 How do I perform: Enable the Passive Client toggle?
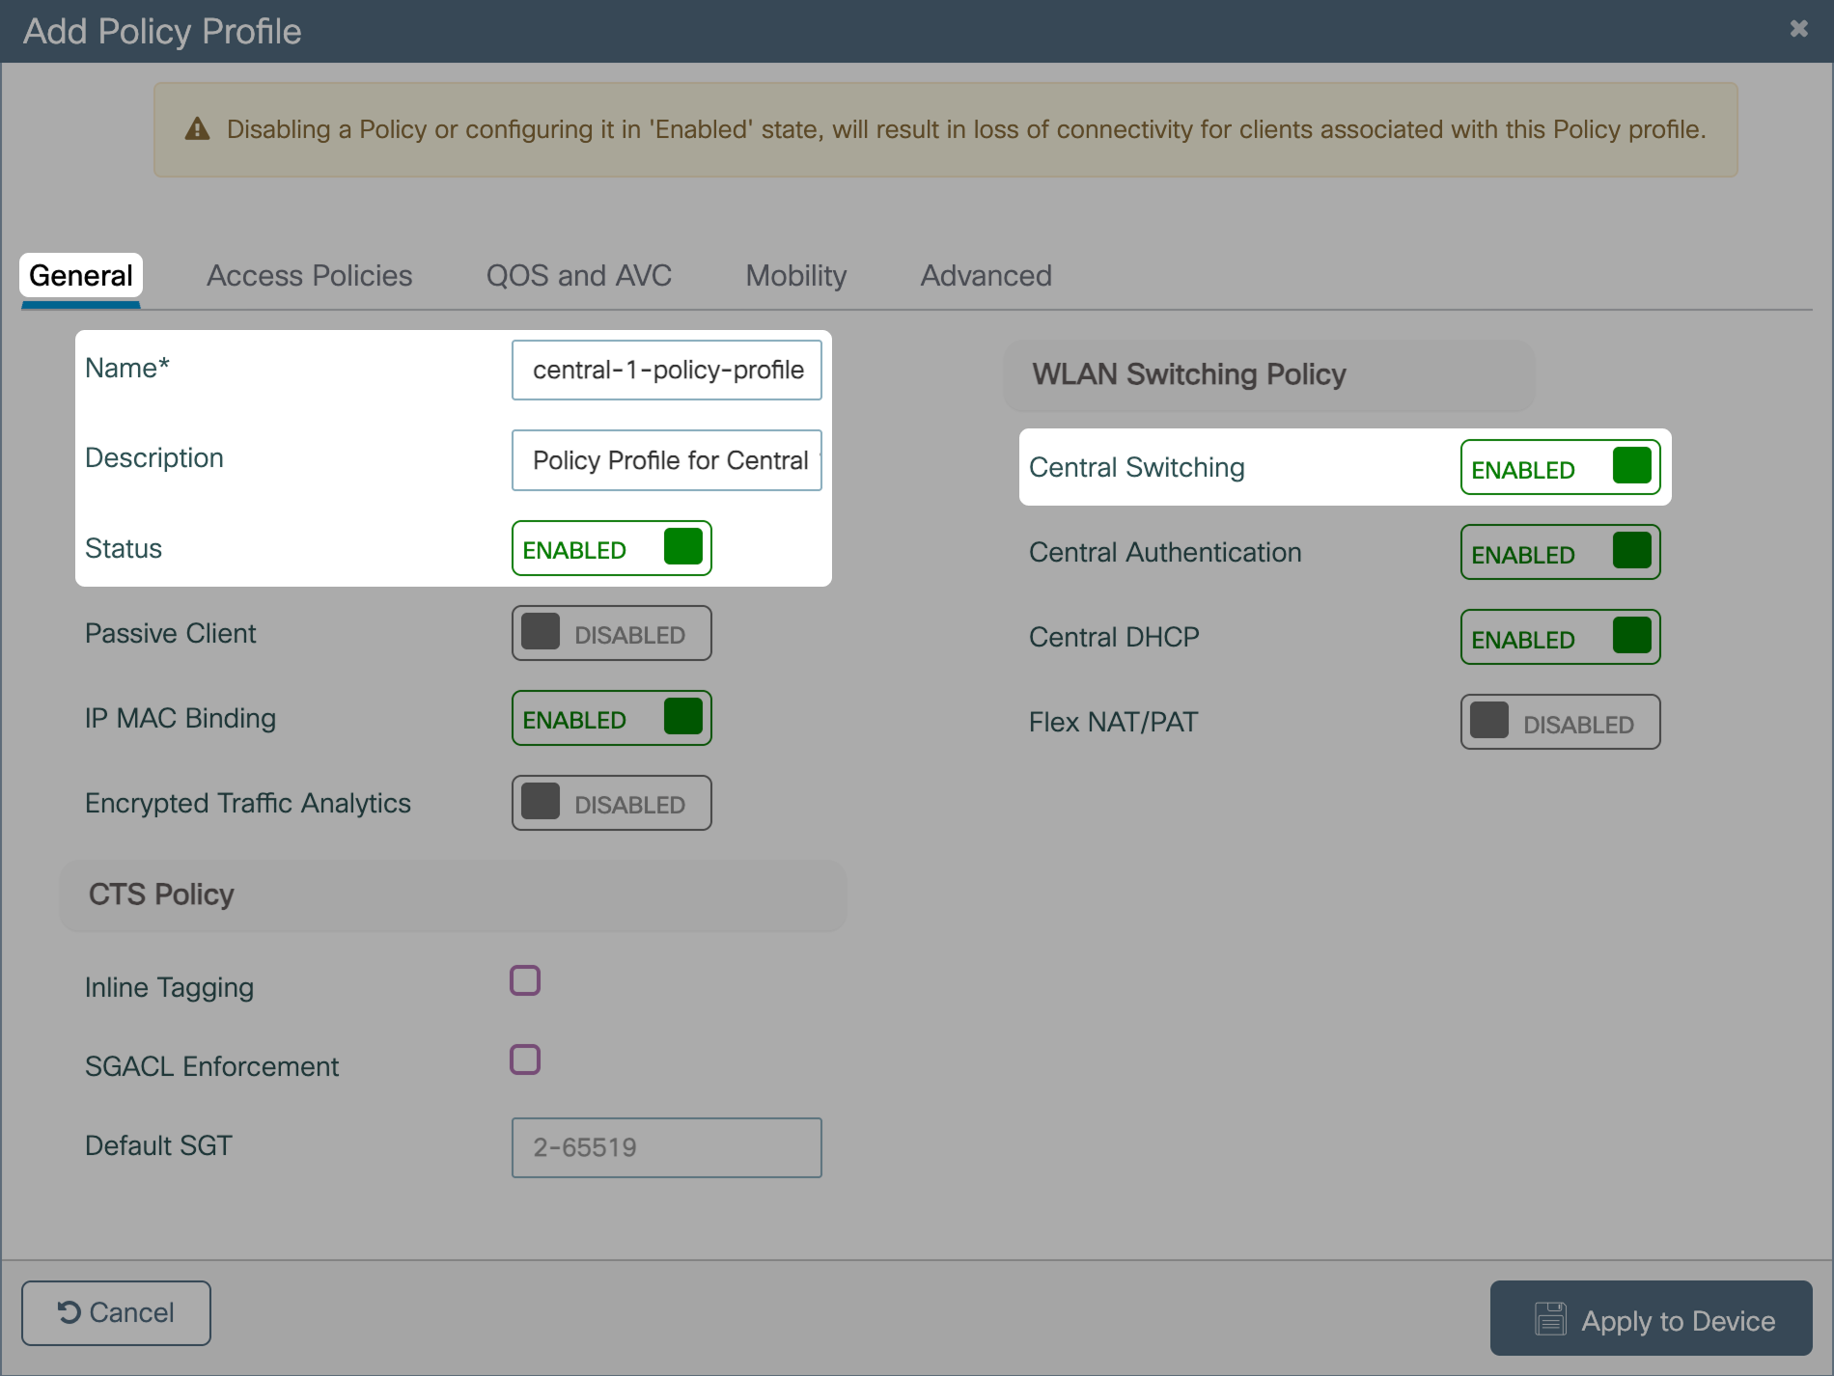(x=611, y=633)
